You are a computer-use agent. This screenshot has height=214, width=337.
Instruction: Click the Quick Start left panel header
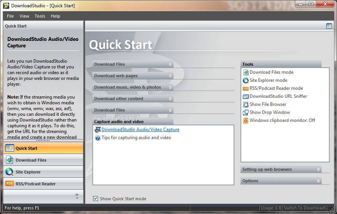pyautogui.click(x=43, y=26)
